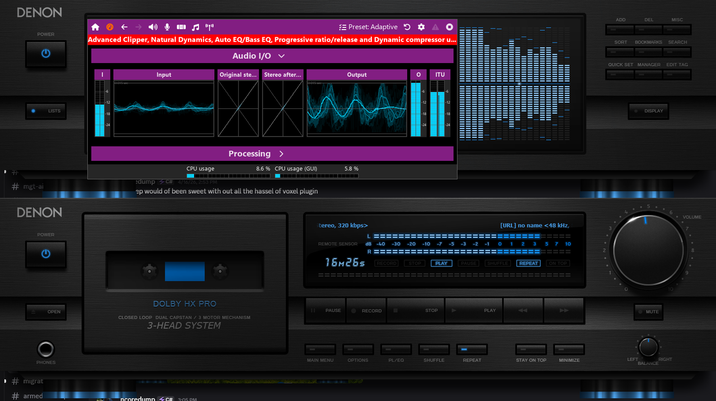Click the scrolling stereo, 320 kbps track title

point(343,225)
